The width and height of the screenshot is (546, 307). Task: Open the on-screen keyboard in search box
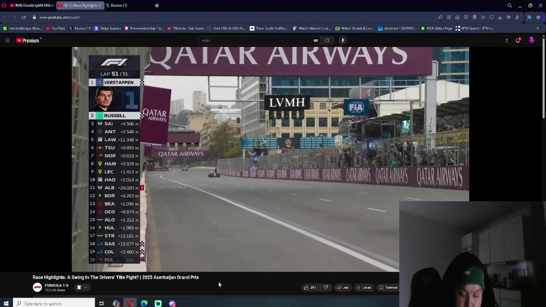coord(316,41)
